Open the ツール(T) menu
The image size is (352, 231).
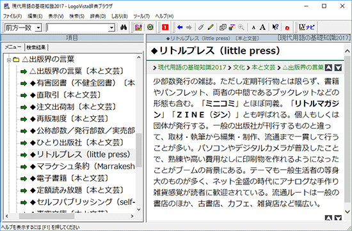pyautogui.click(x=141, y=16)
